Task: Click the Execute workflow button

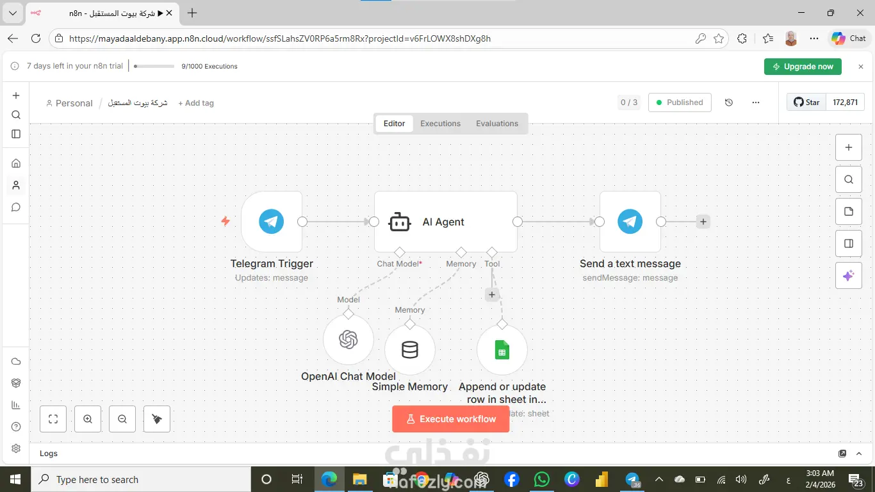Action: tap(451, 419)
